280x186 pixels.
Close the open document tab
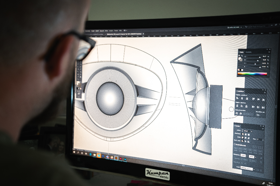[143, 33]
